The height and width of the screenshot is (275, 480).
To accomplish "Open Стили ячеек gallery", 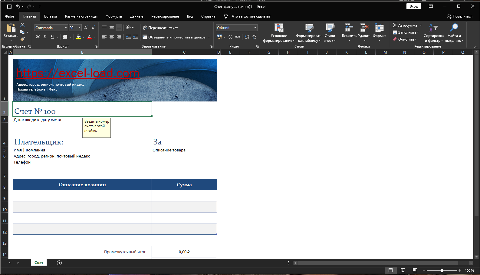I will click(x=330, y=33).
